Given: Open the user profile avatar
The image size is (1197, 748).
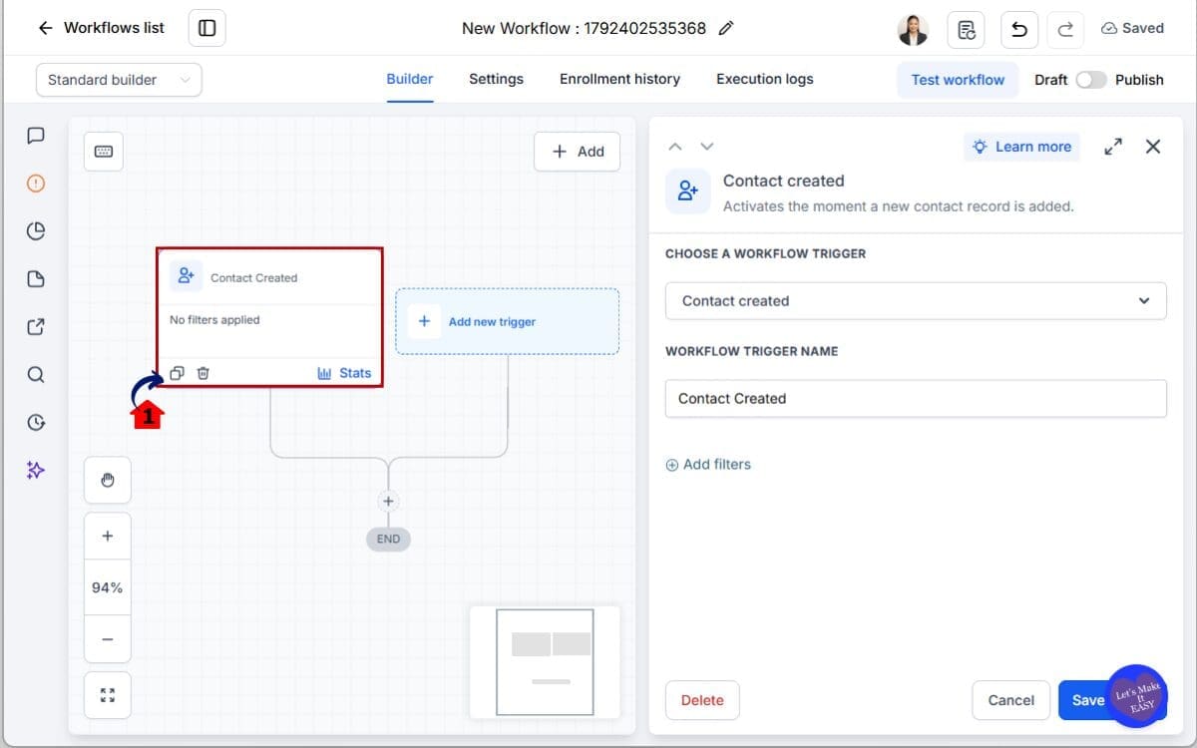Looking at the screenshot, I should (913, 29).
